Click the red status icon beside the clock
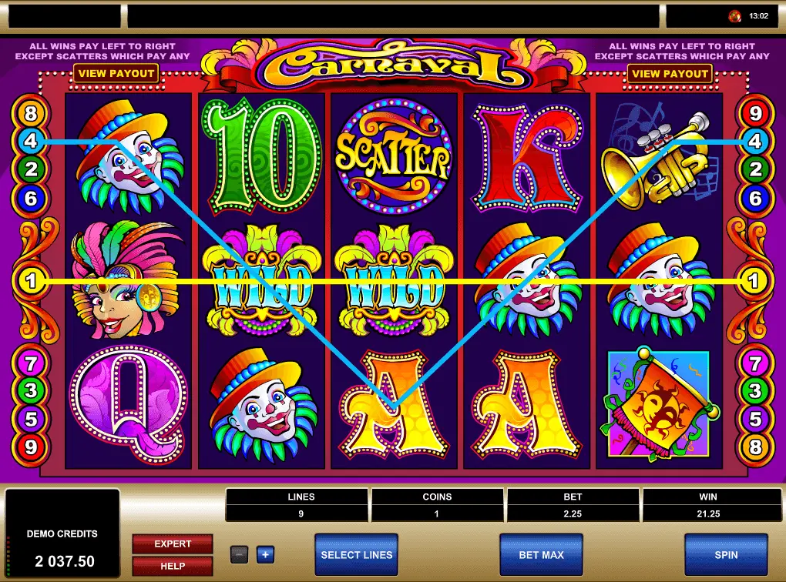The image size is (786, 582). 735,16
